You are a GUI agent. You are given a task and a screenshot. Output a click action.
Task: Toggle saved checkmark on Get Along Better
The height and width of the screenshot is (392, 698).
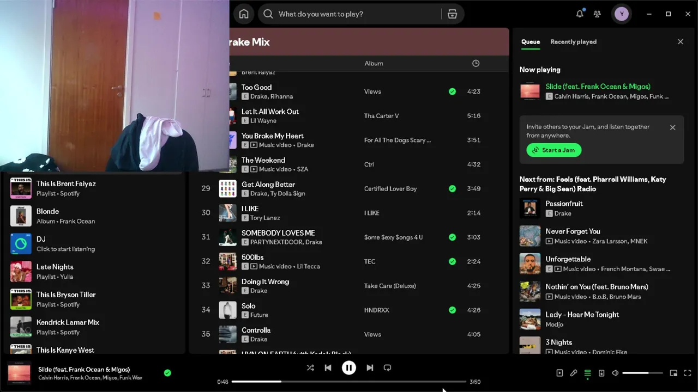pos(452,188)
